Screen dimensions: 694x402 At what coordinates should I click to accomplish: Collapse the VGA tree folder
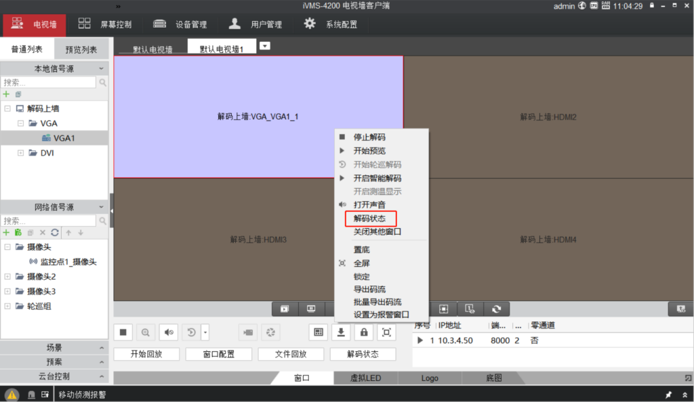pyautogui.click(x=22, y=123)
